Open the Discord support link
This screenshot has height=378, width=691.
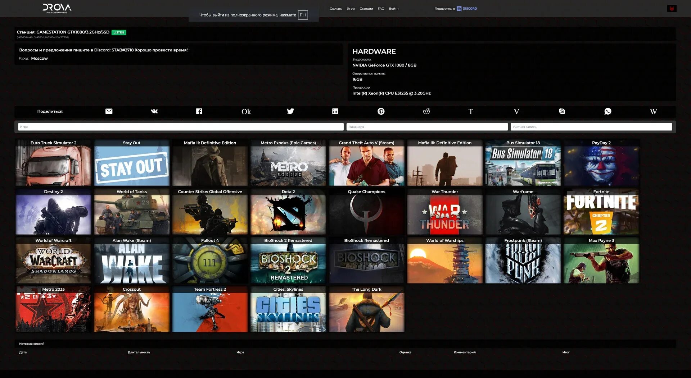(x=467, y=9)
